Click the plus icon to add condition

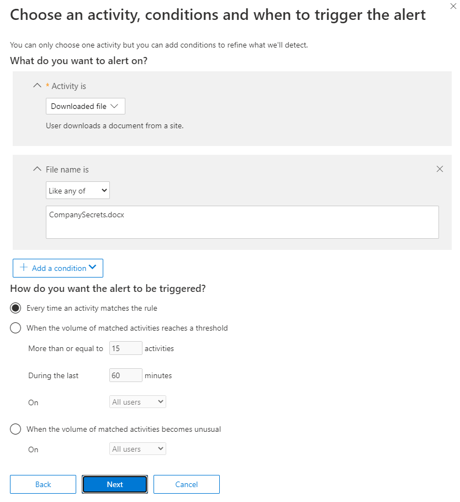(24, 268)
